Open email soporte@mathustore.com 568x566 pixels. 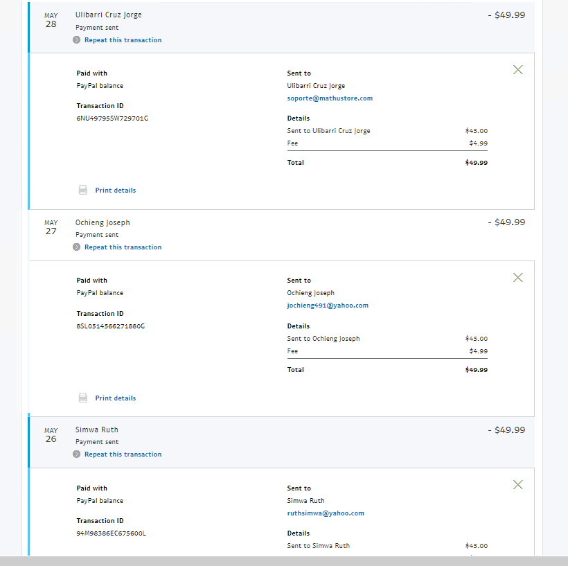(330, 98)
